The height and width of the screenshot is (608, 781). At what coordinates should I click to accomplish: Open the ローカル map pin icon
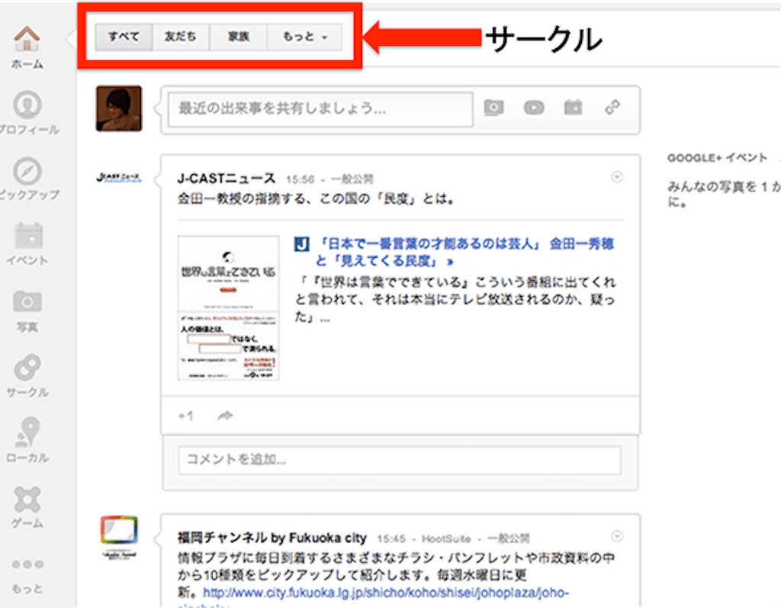(x=27, y=433)
